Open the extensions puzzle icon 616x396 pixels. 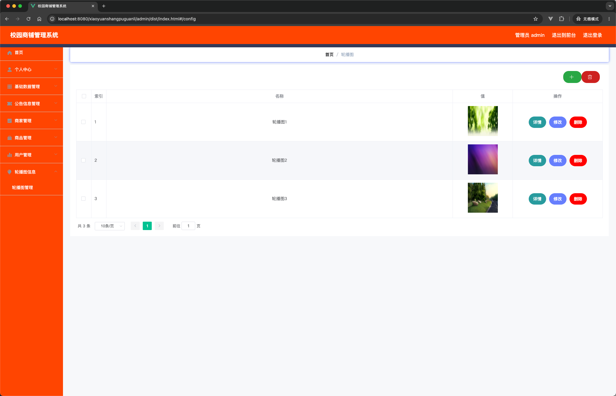561,19
